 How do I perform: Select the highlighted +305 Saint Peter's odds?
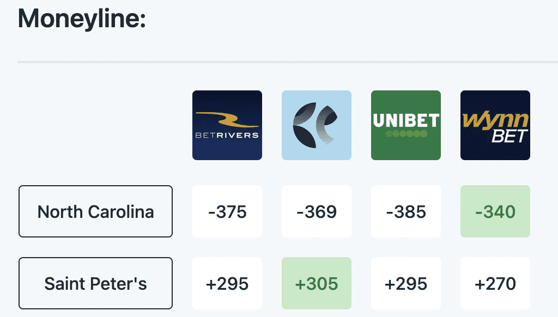317,283
